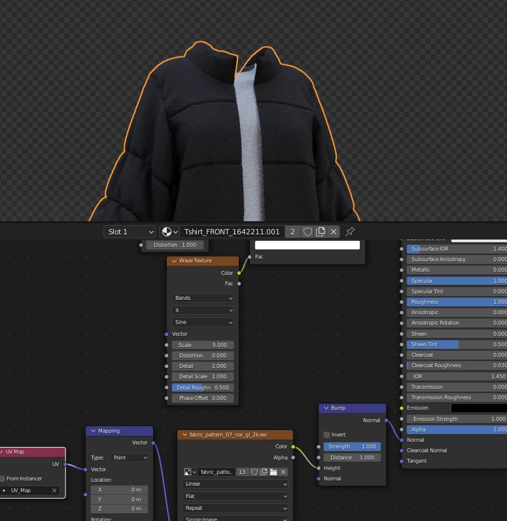Toggle fake user shield for fabric_patte image

(254, 472)
